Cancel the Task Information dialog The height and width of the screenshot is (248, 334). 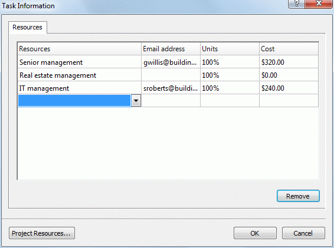(303, 233)
